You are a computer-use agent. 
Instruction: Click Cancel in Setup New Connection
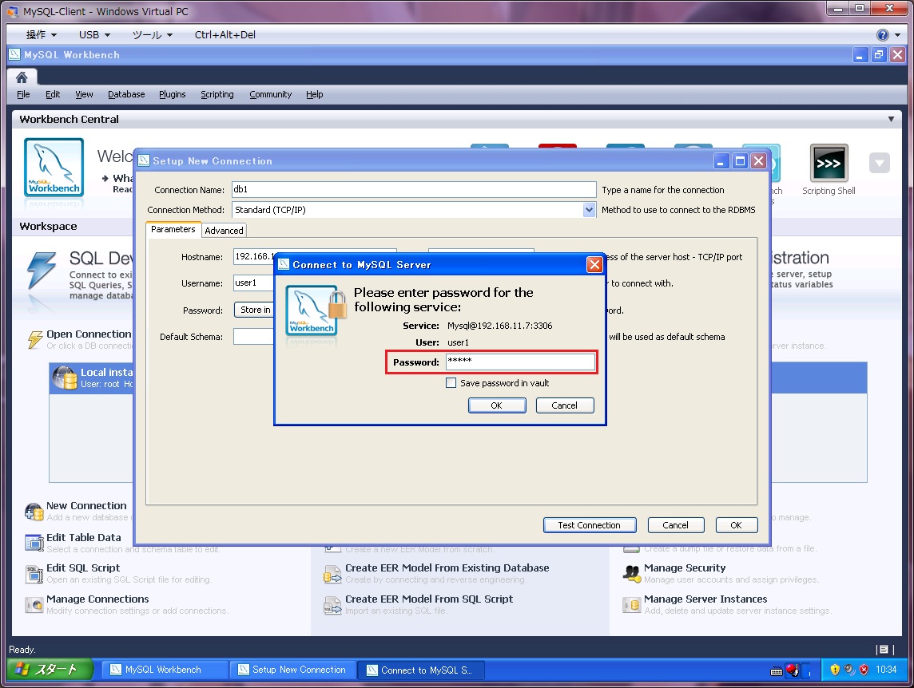pos(676,525)
